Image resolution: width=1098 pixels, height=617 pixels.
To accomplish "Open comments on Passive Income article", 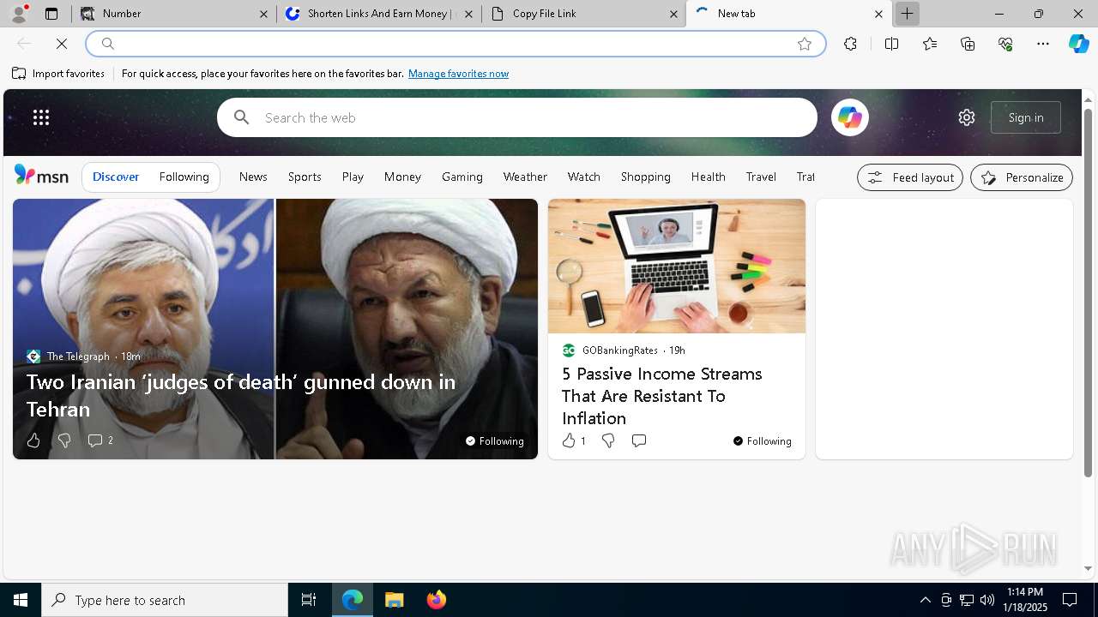I will [x=639, y=440].
